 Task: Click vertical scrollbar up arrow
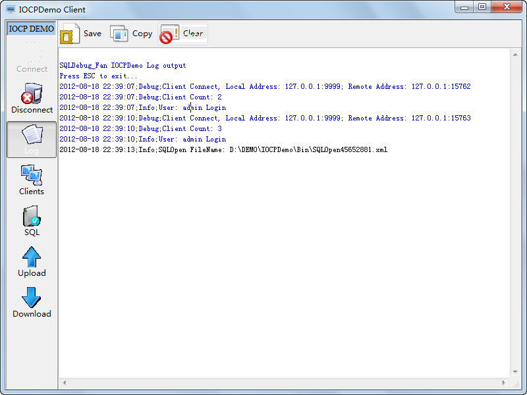click(x=515, y=55)
